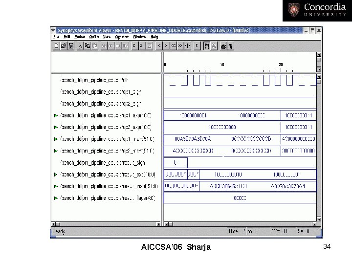The height and width of the screenshot is (264, 352).
Task: Click the up arrow of the ruler scrollbar
Action: [x=319, y=55]
